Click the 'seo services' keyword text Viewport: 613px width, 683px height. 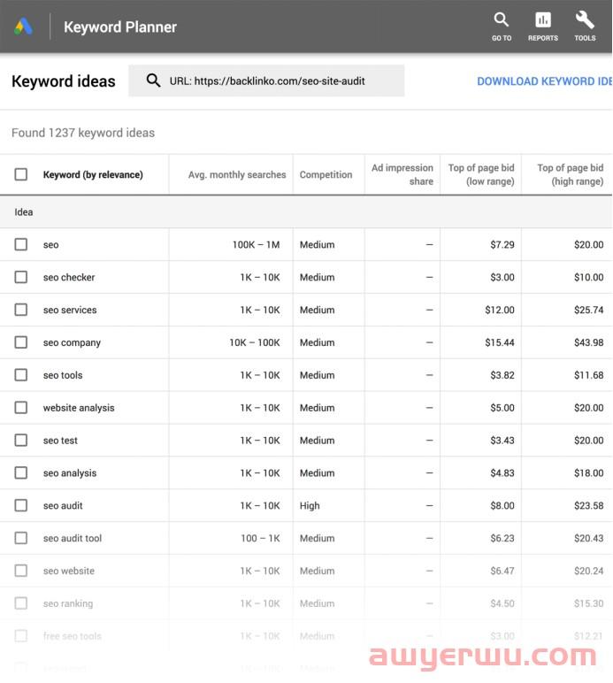70,310
